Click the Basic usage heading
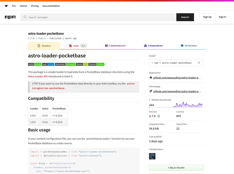Image resolution: width=234 pixels, height=174 pixels. pyautogui.click(x=39, y=130)
